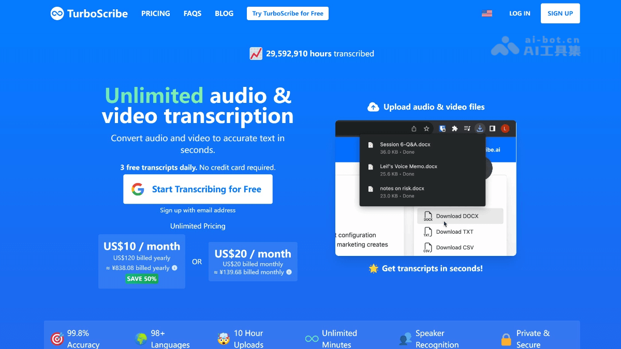
Task: Open the browser profile avatar menu
Action: pos(505,128)
